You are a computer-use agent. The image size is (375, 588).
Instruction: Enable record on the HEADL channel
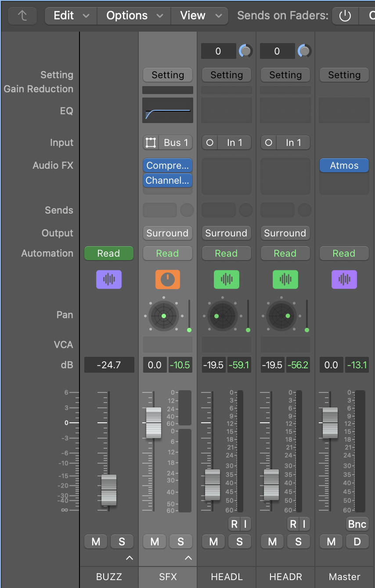(234, 524)
